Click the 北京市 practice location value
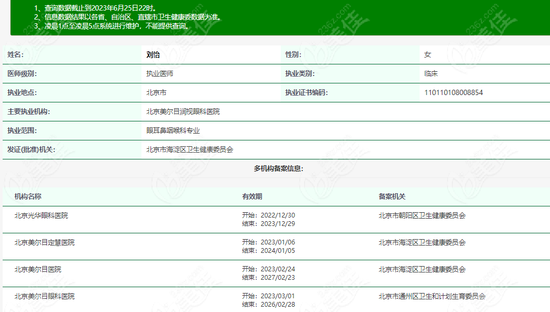 (x=156, y=93)
